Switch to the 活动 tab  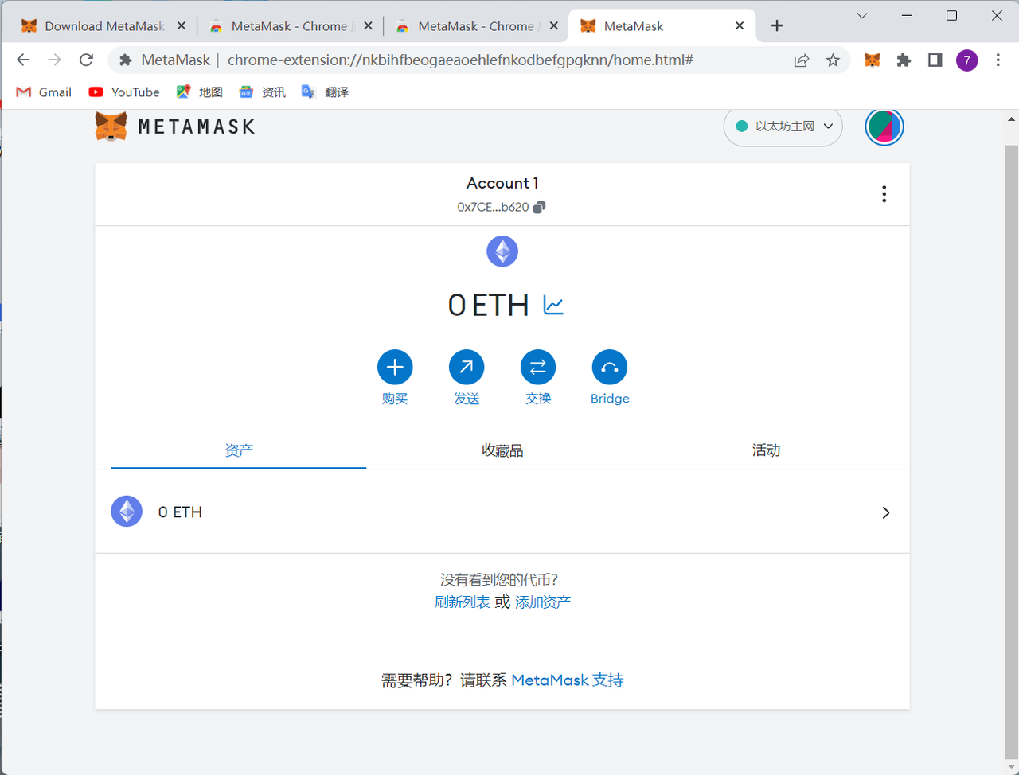coord(766,450)
